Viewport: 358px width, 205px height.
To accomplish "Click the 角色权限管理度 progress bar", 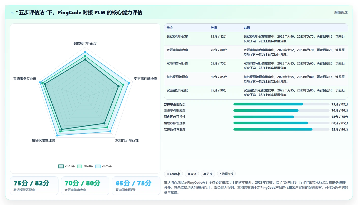I will click(x=281, y=123).
